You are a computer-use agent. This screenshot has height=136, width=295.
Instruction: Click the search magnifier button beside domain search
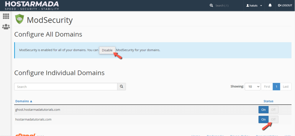point(122,87)
